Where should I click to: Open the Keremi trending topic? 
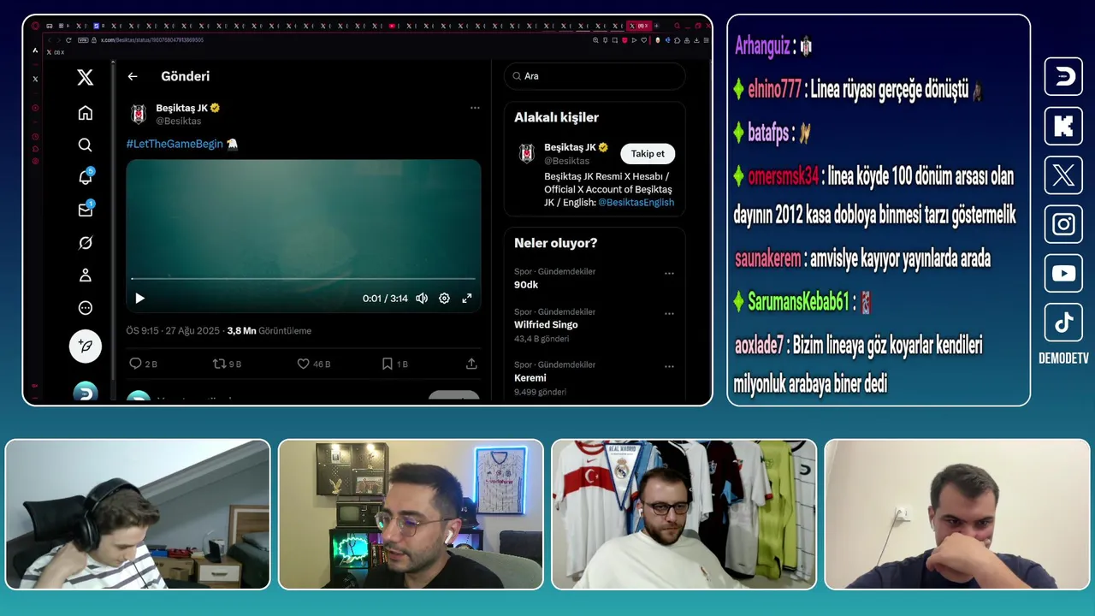point(530,378)
